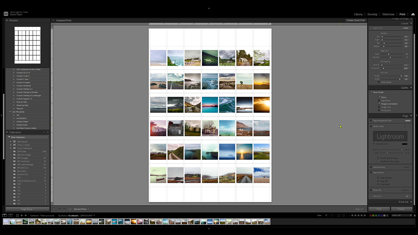Collapse the Collections panel triangle

(7, 132)
